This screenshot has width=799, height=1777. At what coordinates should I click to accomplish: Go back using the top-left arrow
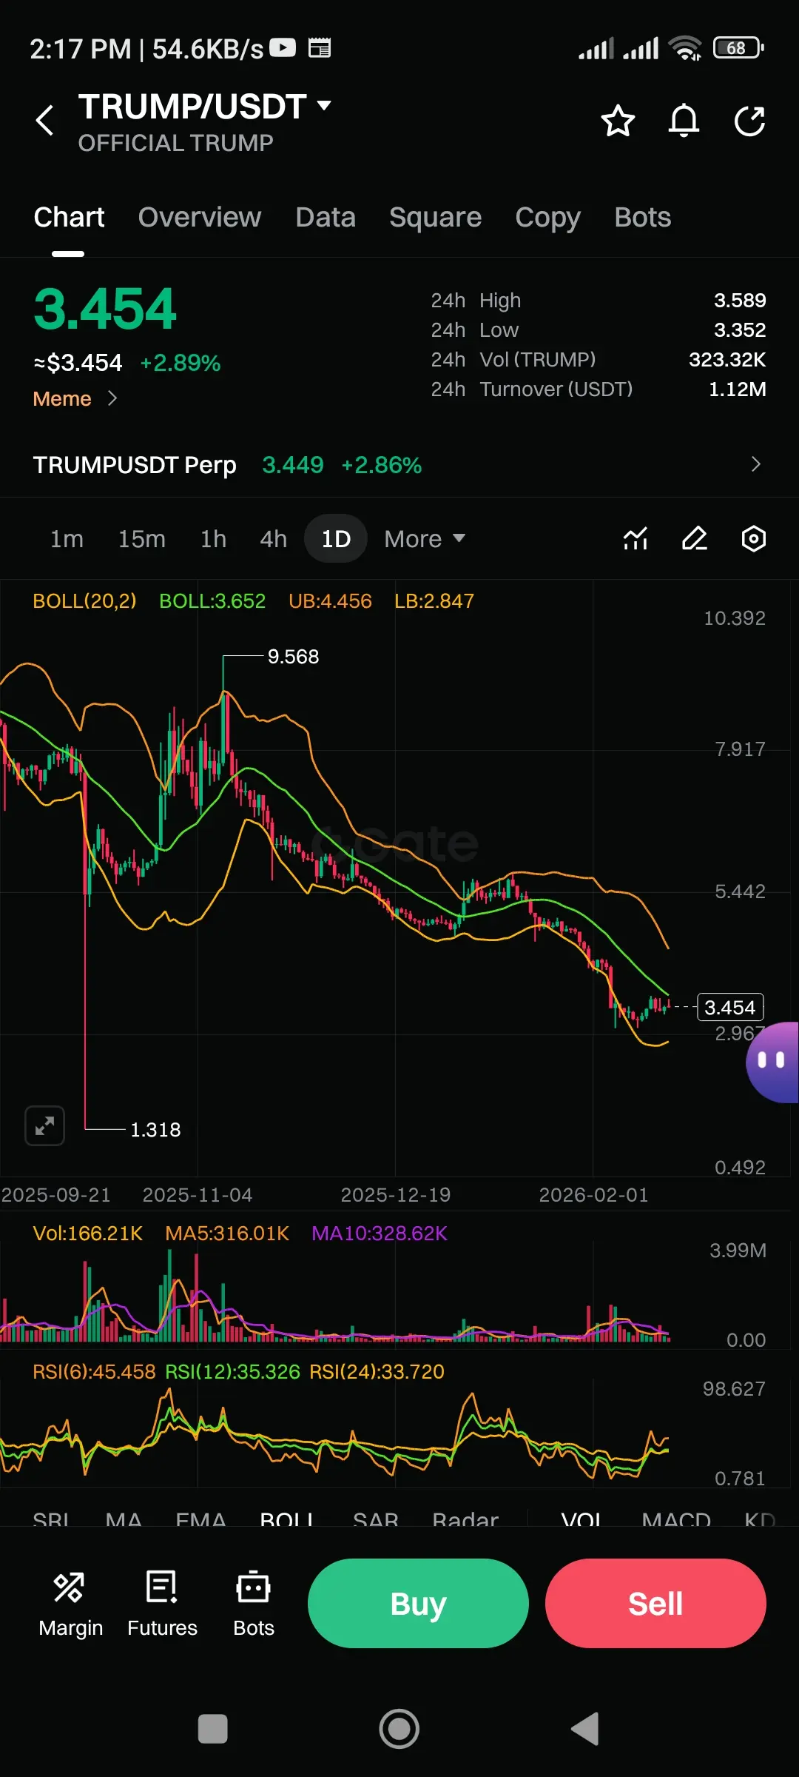(x=45, y=121)
